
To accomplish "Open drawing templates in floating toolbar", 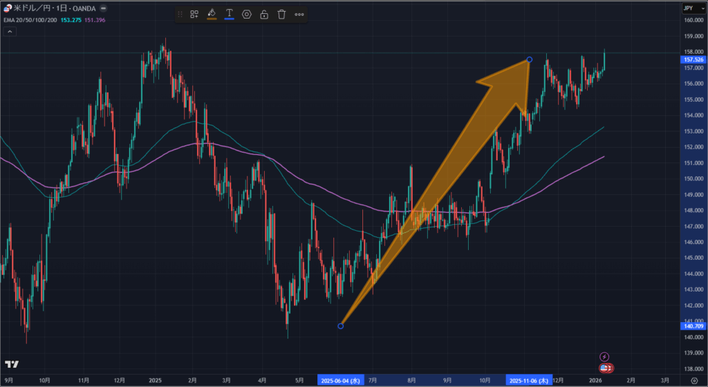I will 194,14.
